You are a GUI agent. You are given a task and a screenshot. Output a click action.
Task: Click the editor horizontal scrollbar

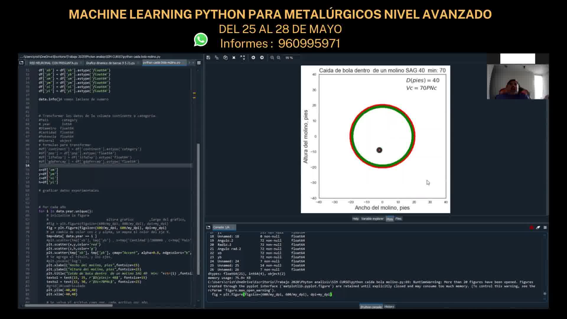coord(69,305)
